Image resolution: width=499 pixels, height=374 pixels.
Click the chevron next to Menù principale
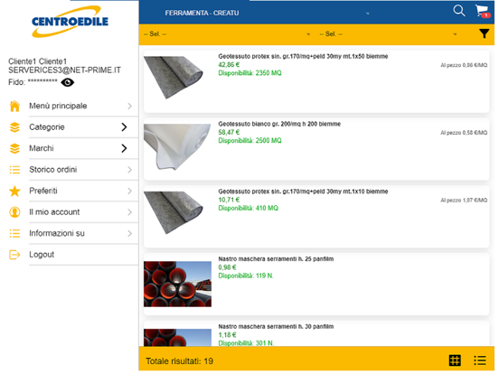(129, 106)
